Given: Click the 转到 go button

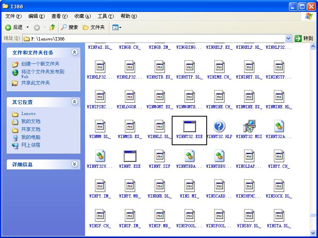Looking at the screenshot, I should click(304, 38).
